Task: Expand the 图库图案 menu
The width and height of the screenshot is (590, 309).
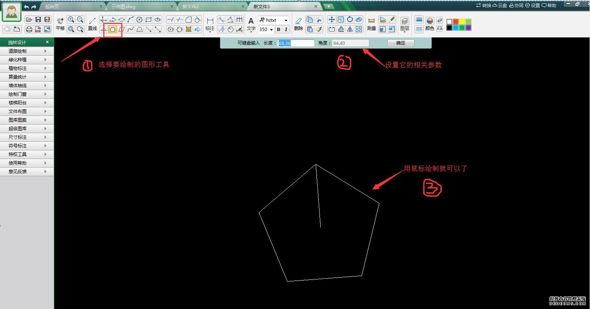Action: 27,120
